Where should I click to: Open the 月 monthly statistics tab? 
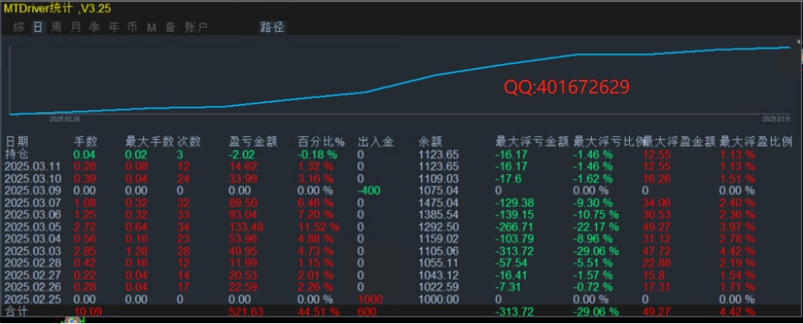76,27
